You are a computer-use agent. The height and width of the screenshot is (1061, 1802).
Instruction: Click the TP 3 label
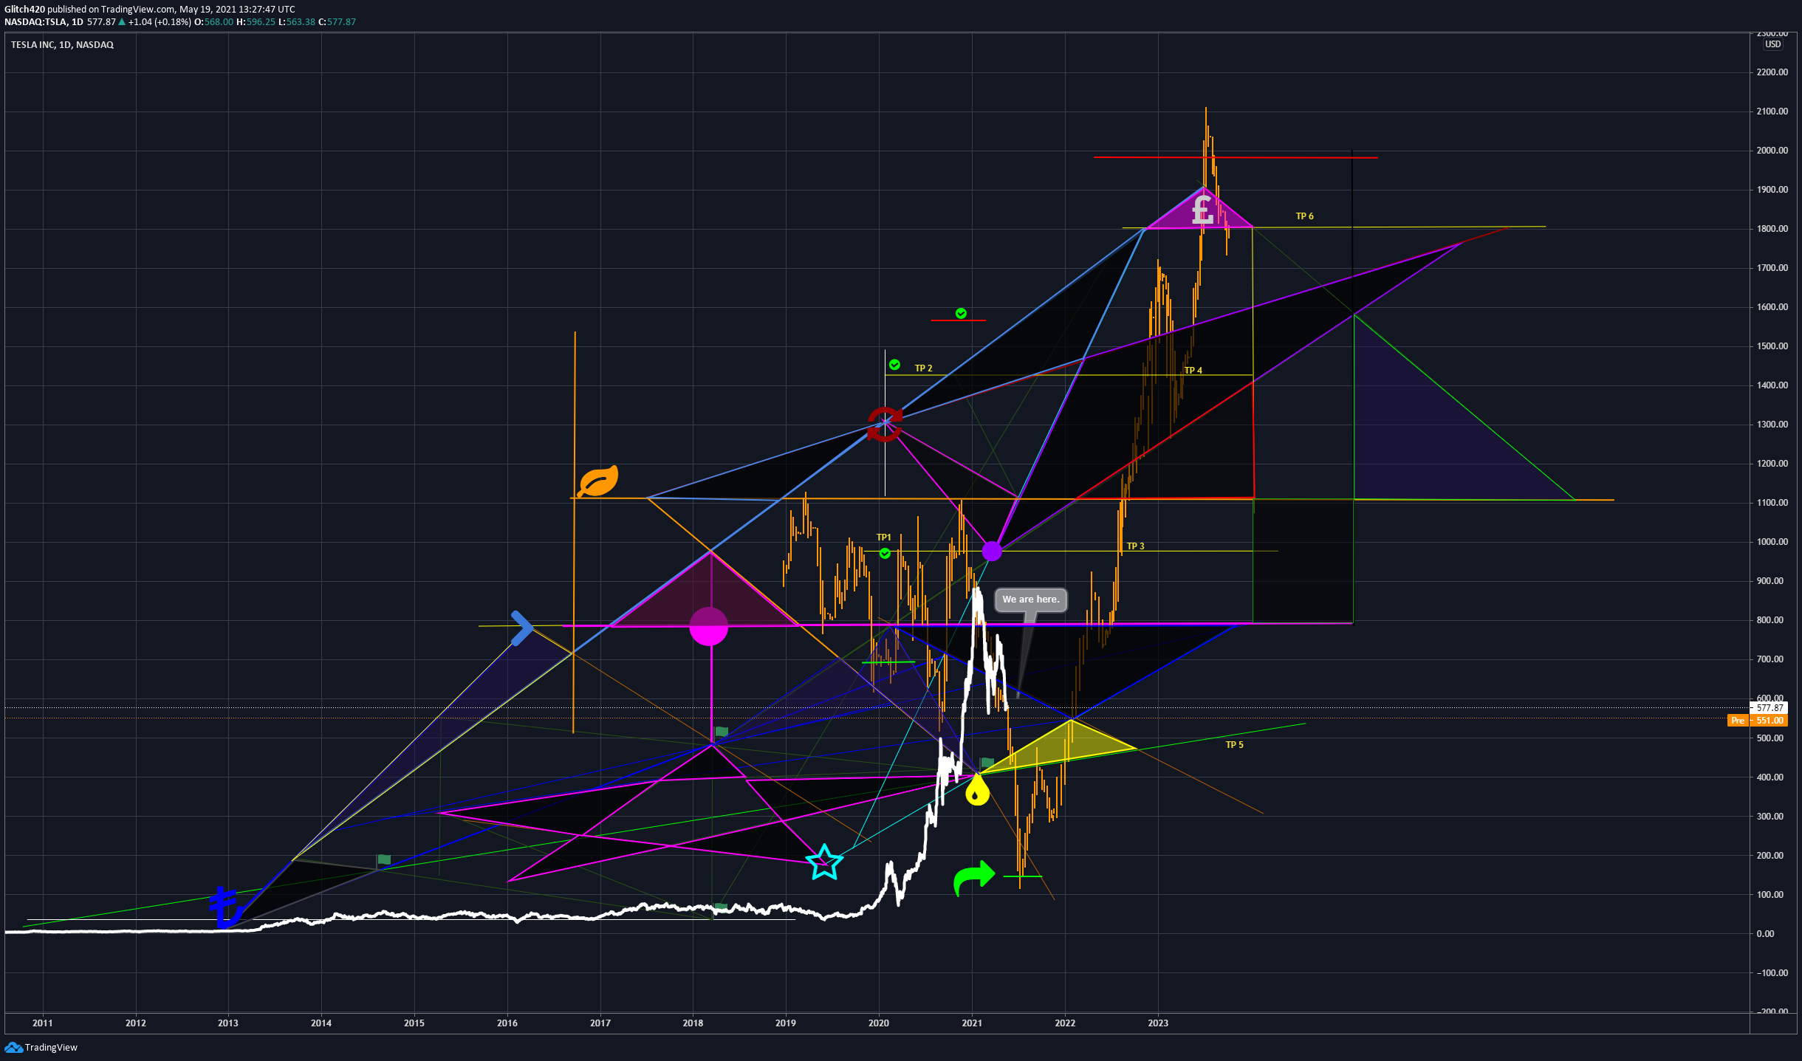click(x=1136, y=546)
